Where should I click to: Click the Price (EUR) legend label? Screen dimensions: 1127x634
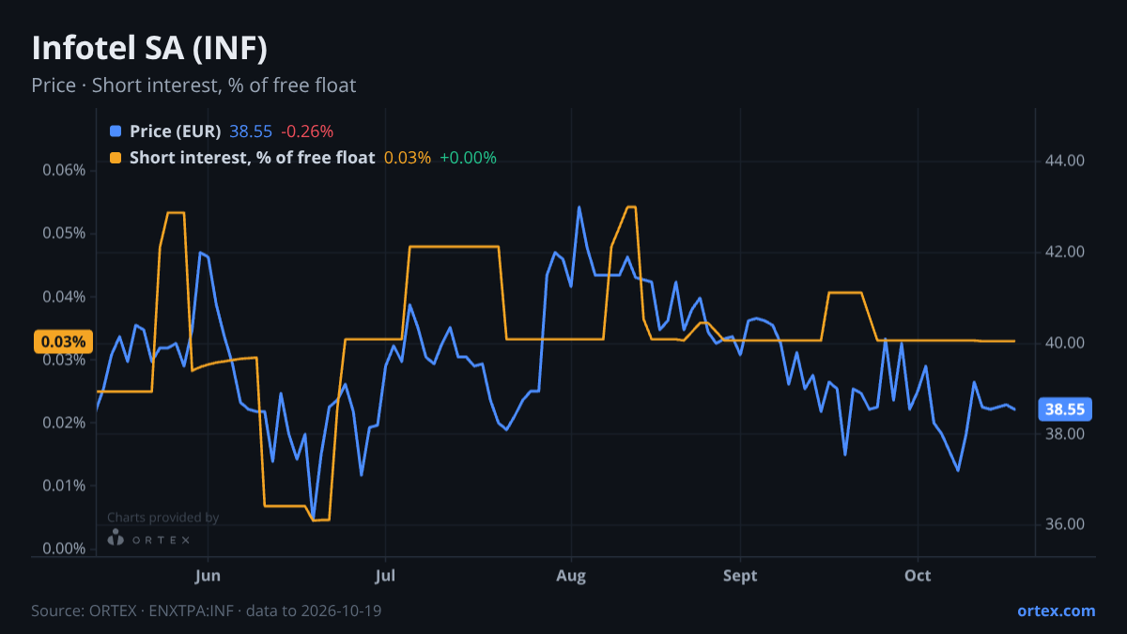(x=176, y=131)
